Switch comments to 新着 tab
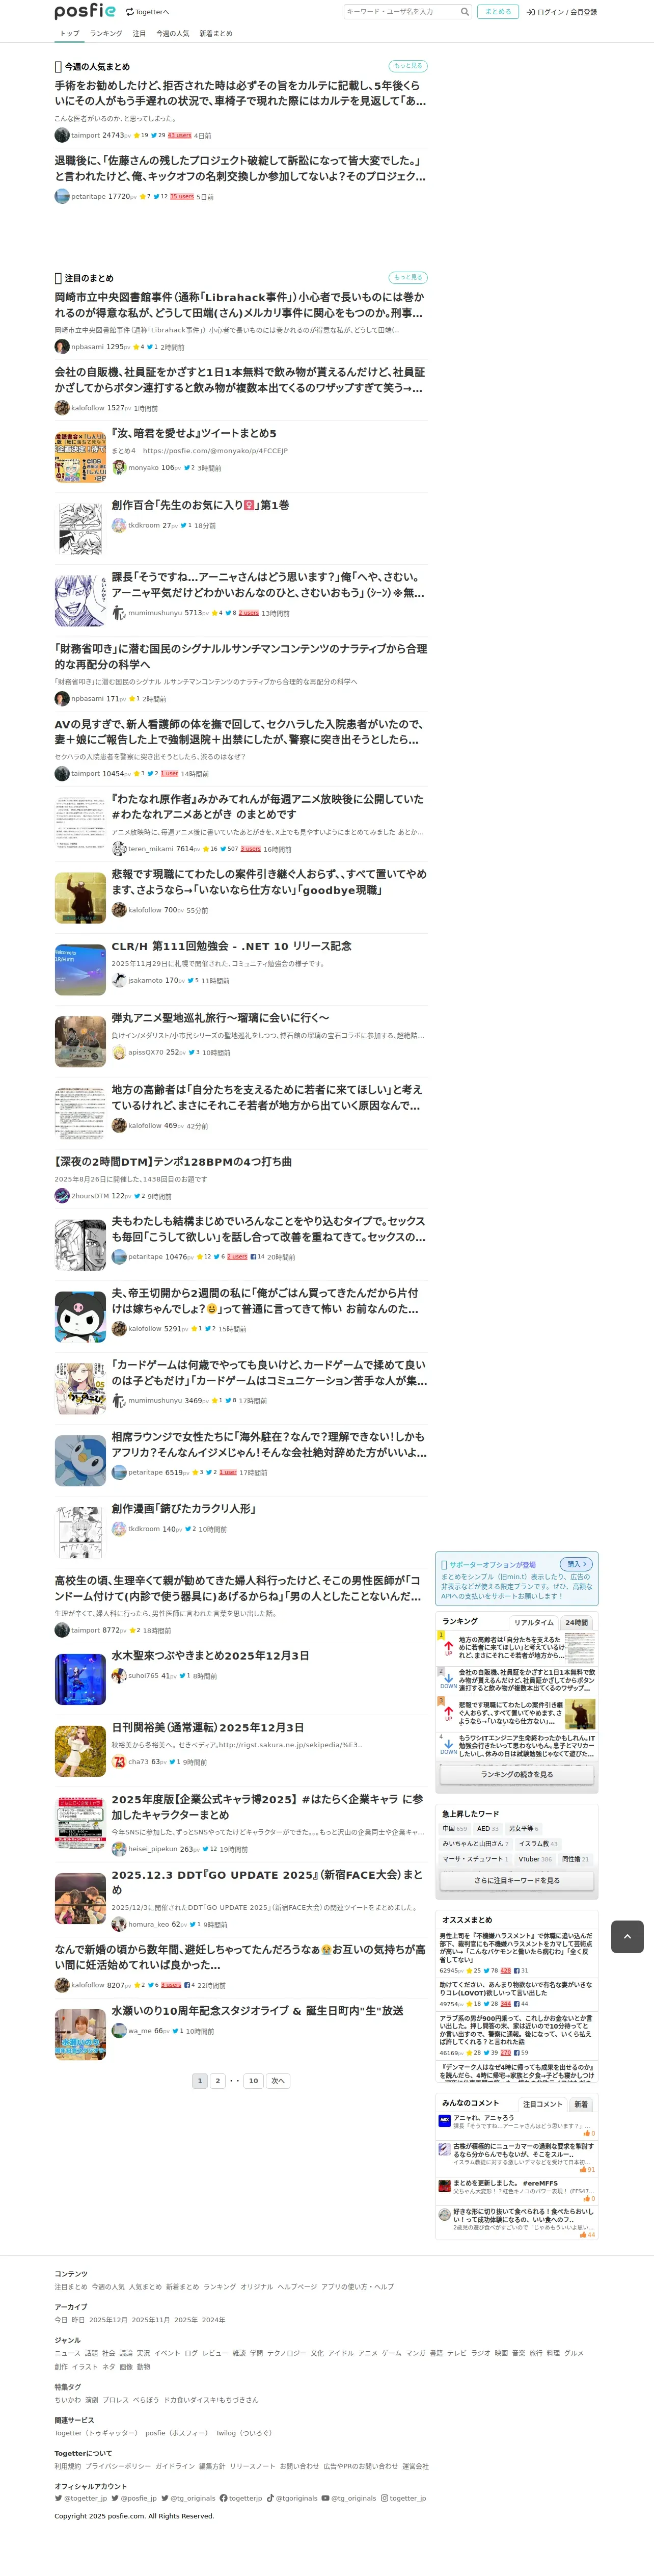Image resolution: width=654 pixels, height=2576 pixels. pos(581,2104)
